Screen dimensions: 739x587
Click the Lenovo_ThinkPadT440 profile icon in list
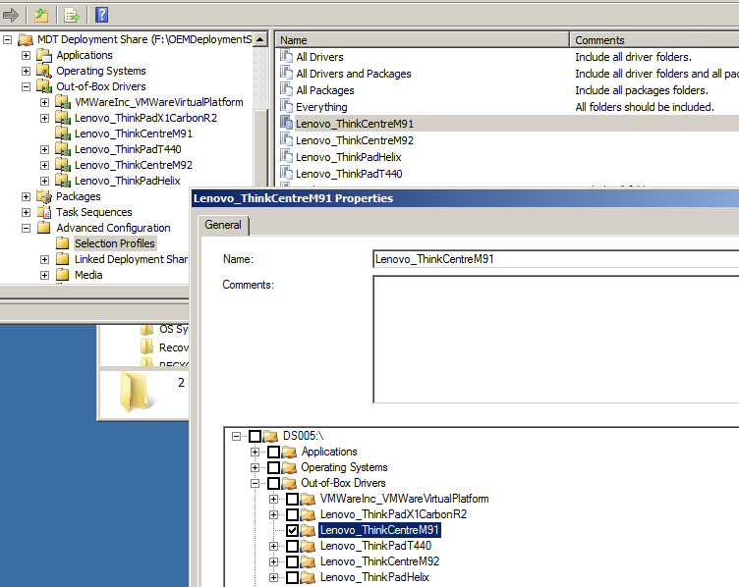tap(286, 173)
